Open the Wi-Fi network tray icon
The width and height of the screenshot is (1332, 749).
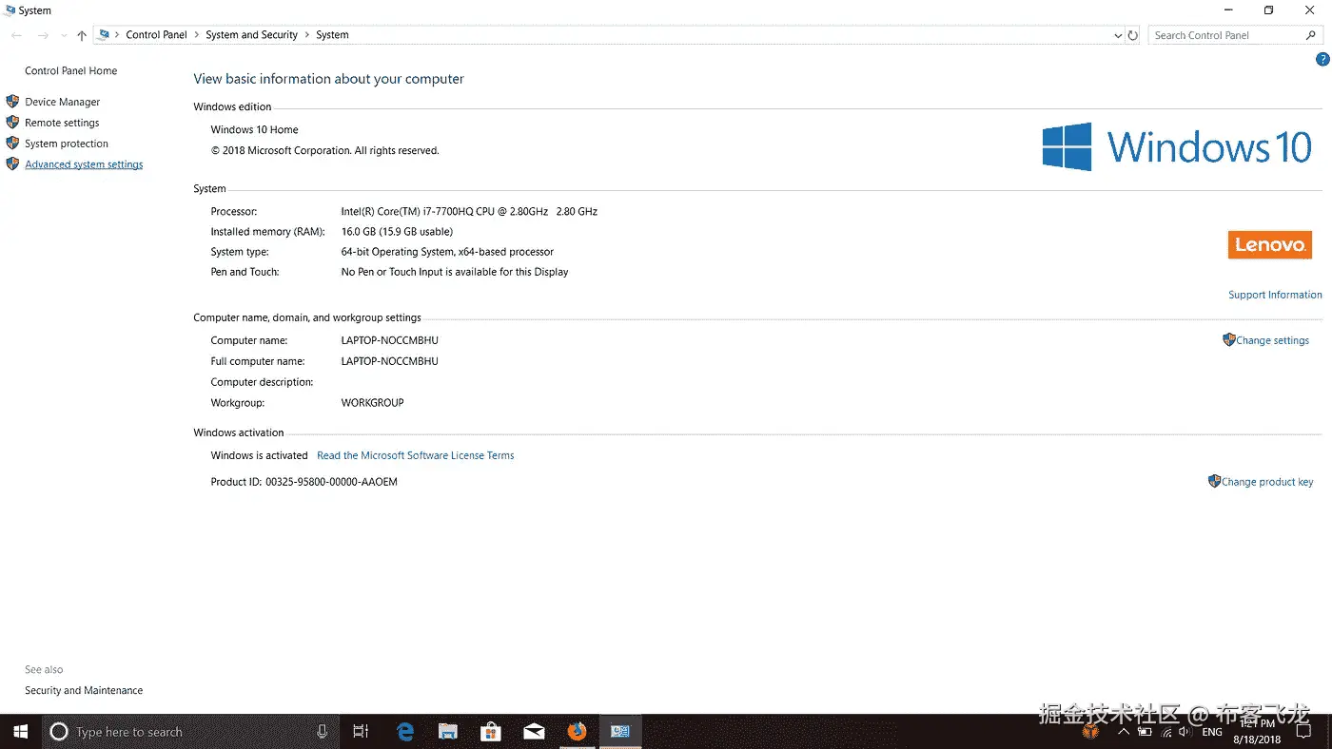(1166, 733)
